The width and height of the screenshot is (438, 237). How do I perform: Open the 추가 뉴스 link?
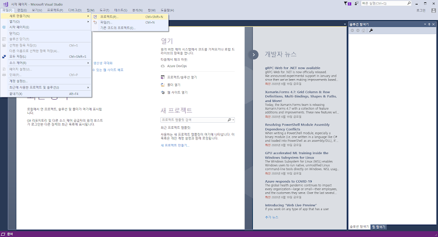click(271, 217)
